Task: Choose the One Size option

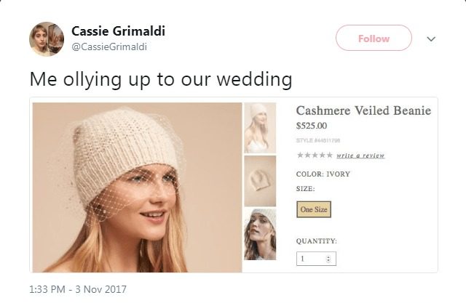Action: 314,209
